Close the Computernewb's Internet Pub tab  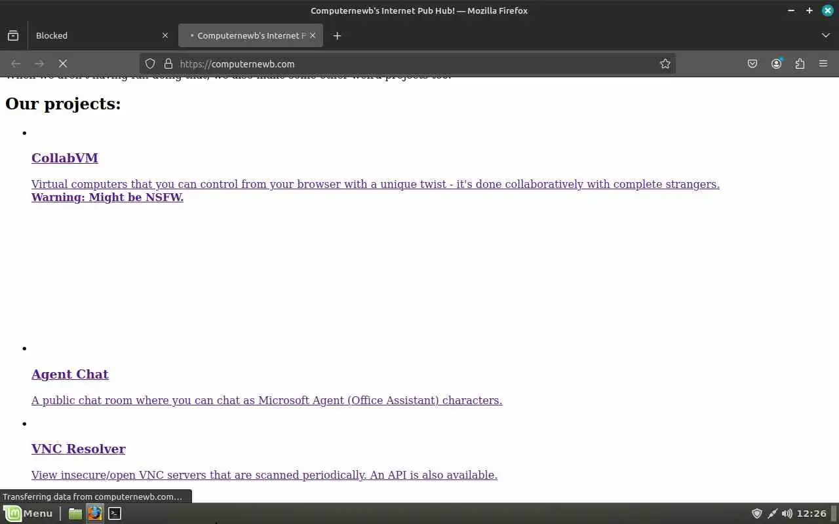tap(313, 35)
